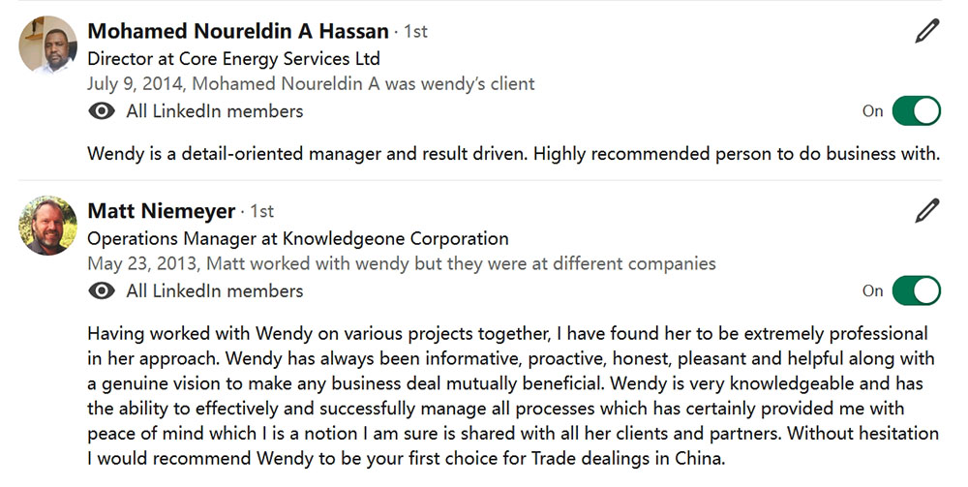Click Mohamed's recommendation text about detail-oriented manager
Image resolution: width=968 pixels, height=487 pixels.
514,153
